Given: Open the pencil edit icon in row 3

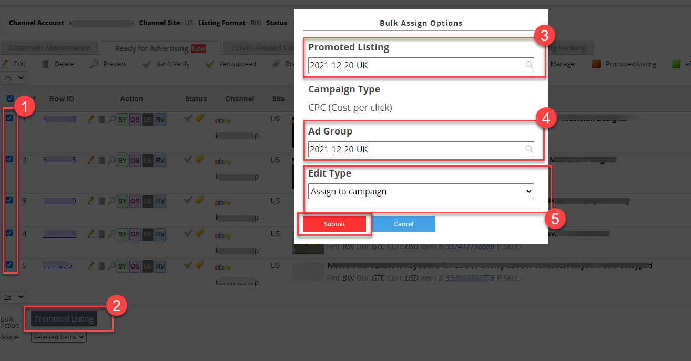Looking at the screenshot, I should (x=91, y=200).
